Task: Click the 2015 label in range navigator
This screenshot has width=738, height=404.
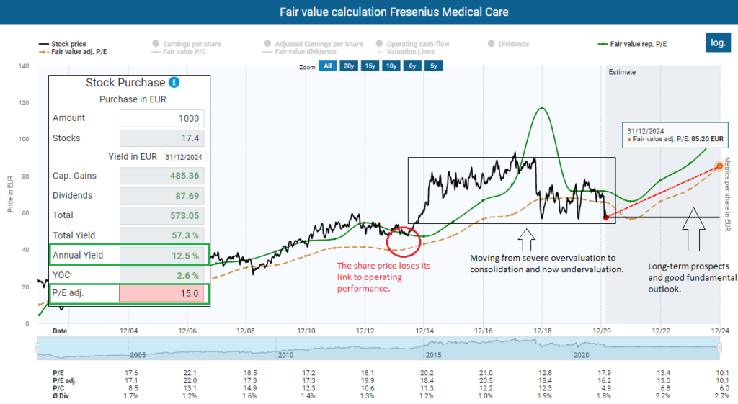Action: 433,355
